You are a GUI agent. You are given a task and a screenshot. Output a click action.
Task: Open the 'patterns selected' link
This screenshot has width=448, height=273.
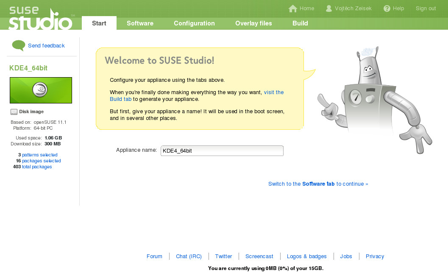(x=39, y=155)
